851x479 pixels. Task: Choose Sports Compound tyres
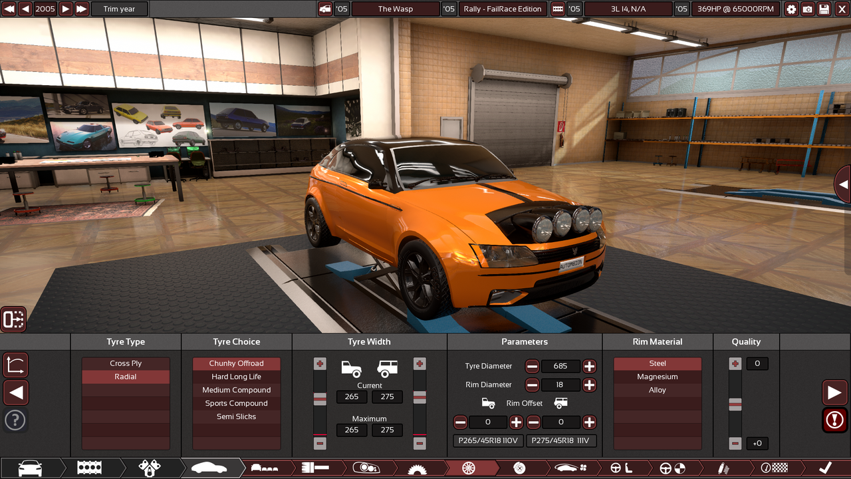tap(237, 403)
